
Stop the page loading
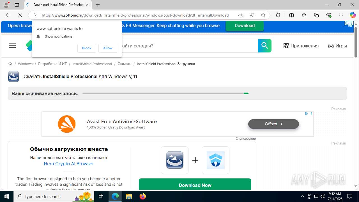click(20, 15)
